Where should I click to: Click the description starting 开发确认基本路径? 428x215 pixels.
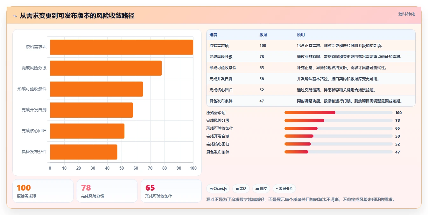(x=338, y=79)
